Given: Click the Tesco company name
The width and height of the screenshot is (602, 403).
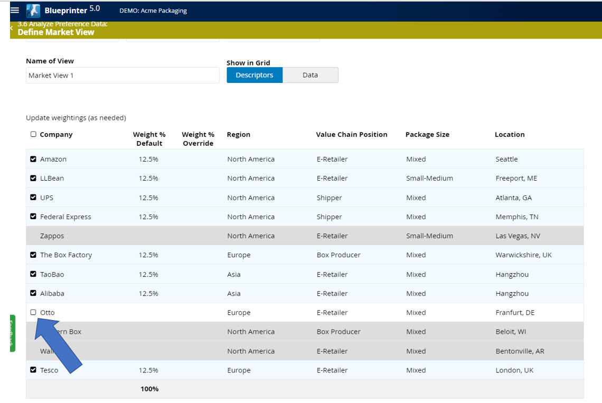Looking at the screenshot, I should (49, 370).
